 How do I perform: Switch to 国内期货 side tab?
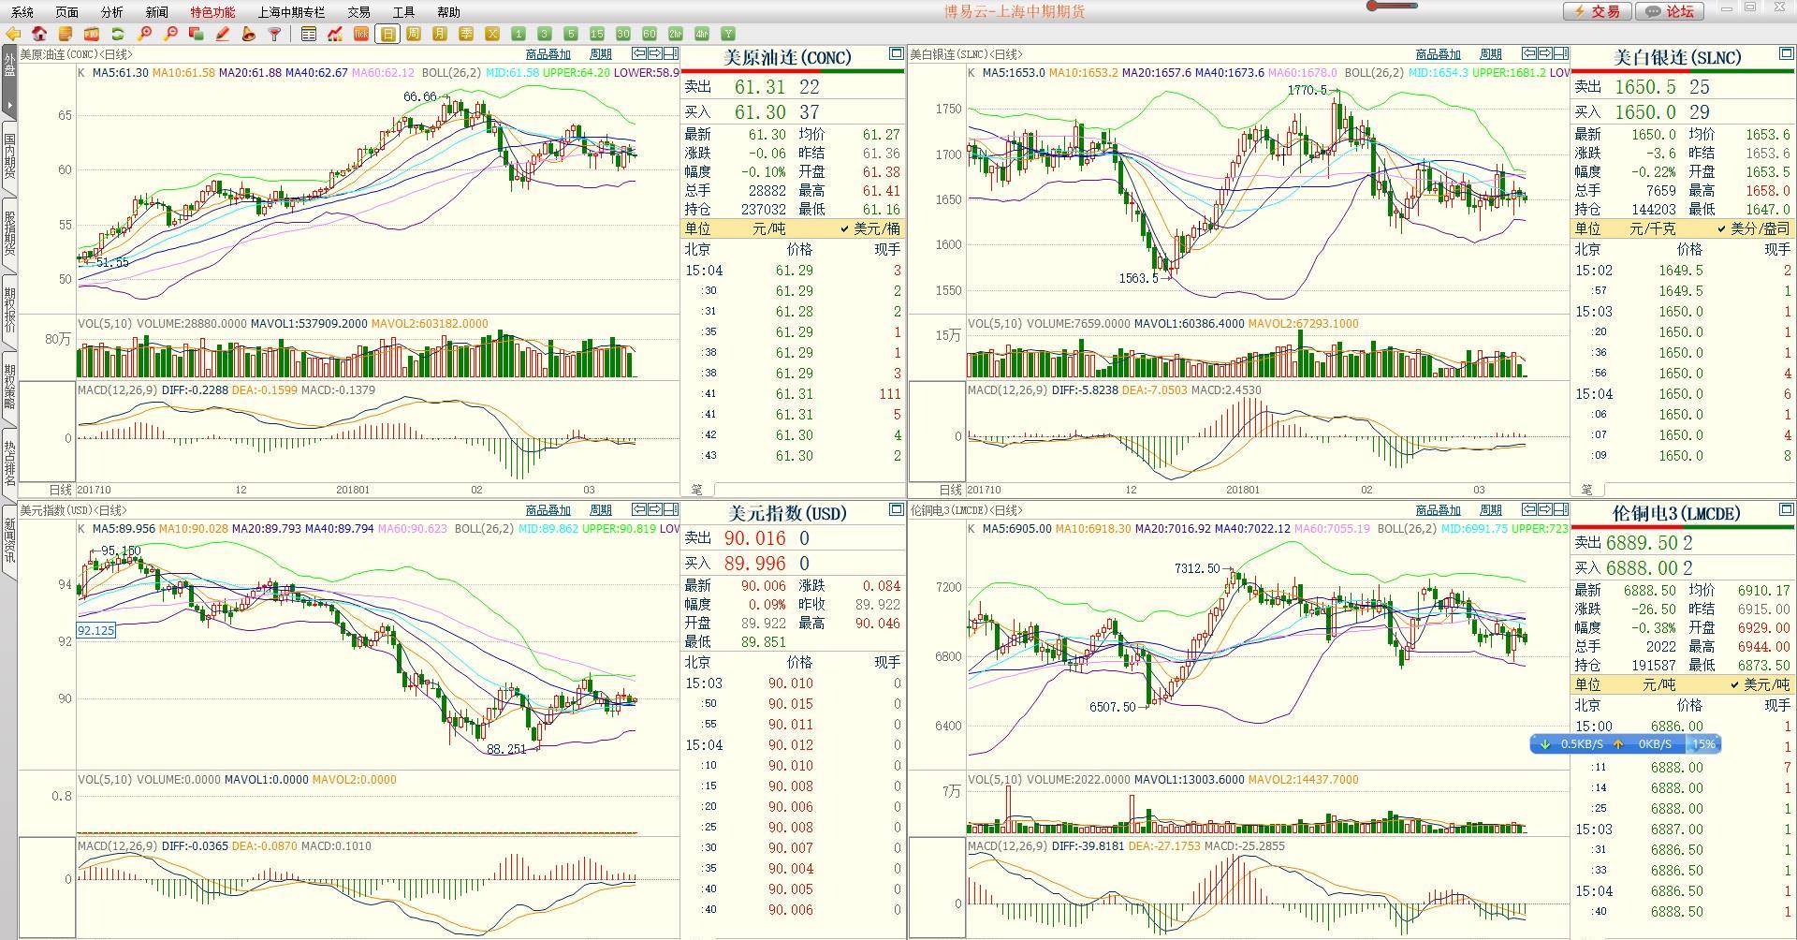point(9,156)
